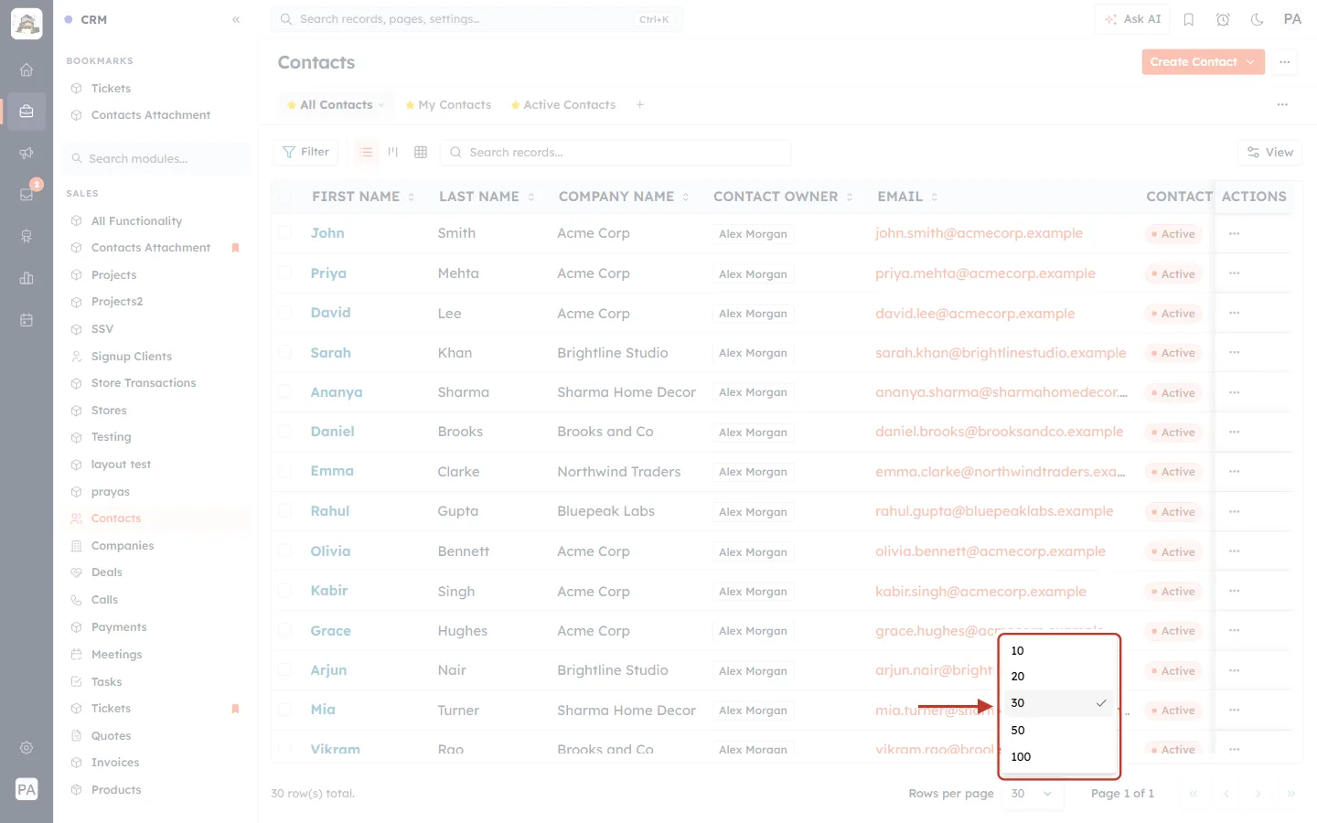Open the Deals module in sidebar
The image size is (1317, 823).
pyautogui.click(x=107, y=572)
